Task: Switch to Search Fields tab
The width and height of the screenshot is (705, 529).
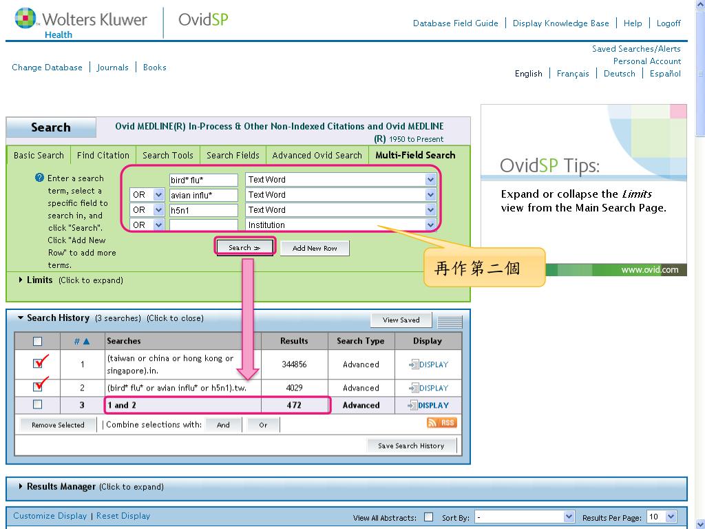Action: click(x=233, y=155)
